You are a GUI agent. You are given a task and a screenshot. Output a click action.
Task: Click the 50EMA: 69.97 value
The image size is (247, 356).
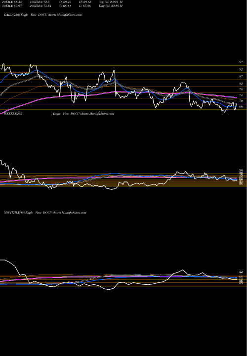pyautogui.click(x=12, y=6)
